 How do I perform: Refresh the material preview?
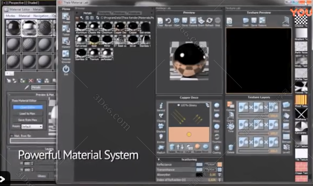[x=209, y=21]
